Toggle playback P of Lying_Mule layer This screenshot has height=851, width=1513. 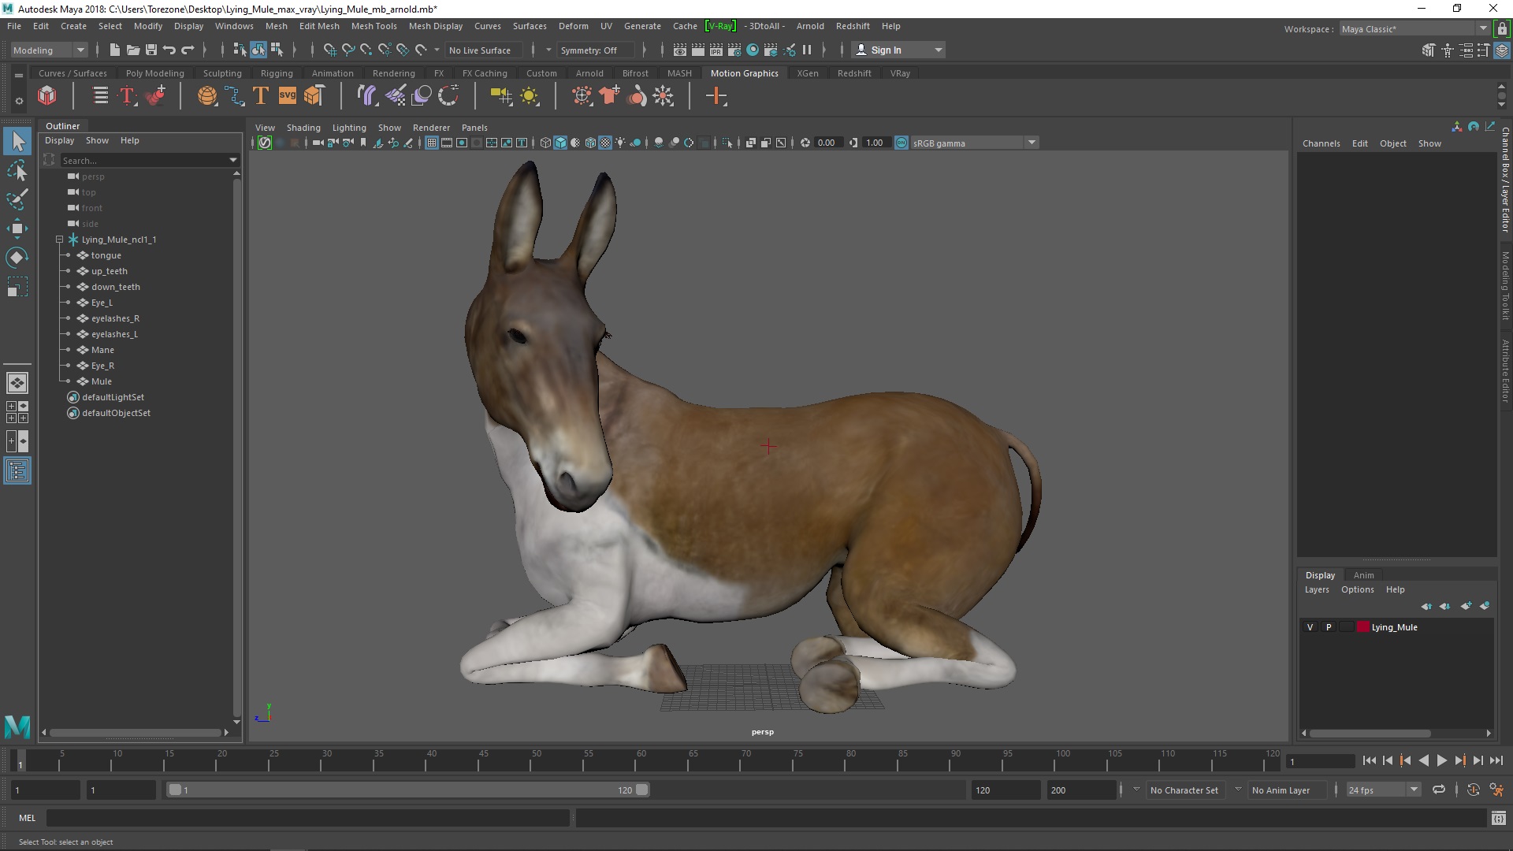pos(1329,627)
